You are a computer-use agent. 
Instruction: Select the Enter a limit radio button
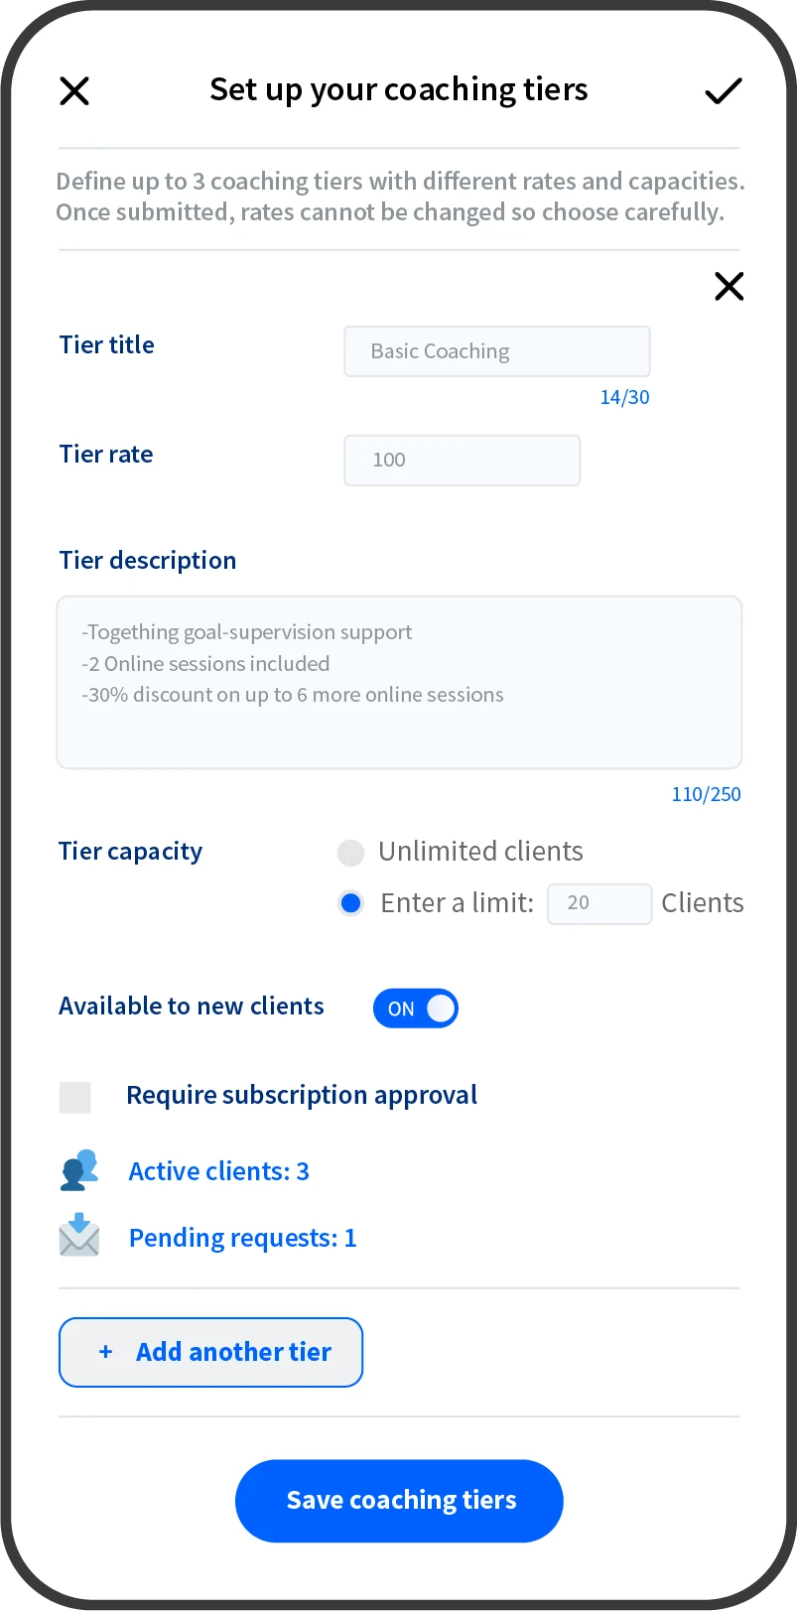(350, 903)
